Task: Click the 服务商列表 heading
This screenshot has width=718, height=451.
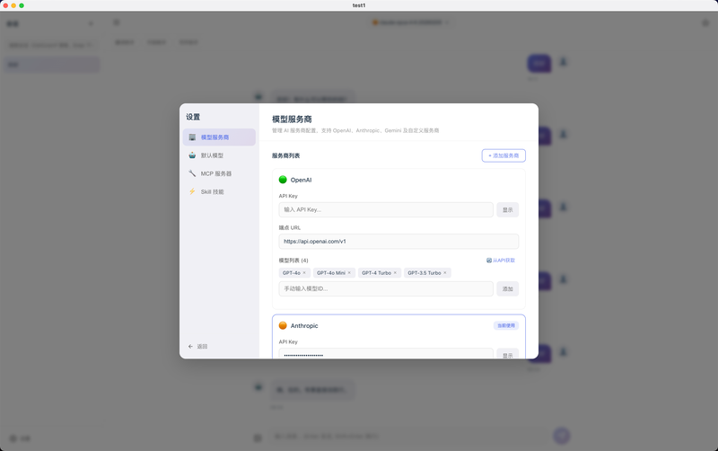Action: (285, 155)
